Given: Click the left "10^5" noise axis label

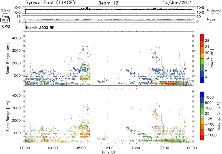Looking at the screenshot, I should point(17,8).
